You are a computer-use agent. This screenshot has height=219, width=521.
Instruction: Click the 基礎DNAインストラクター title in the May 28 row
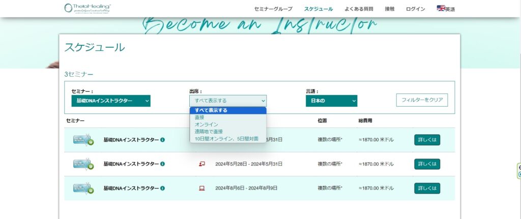131,164
